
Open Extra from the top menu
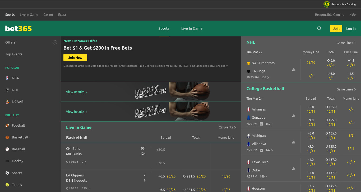(x=62, y=15)
